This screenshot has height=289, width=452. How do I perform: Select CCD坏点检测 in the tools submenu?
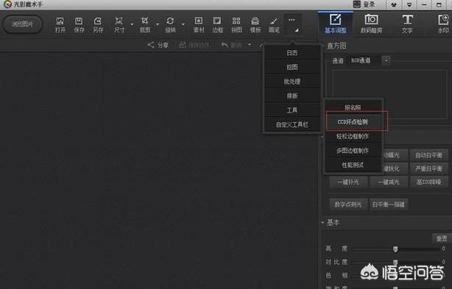[353, 122]
